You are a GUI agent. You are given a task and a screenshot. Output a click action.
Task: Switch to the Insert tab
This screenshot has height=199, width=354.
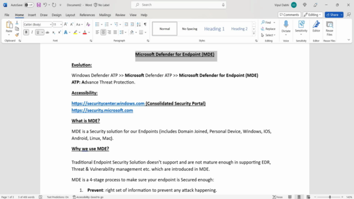tap(32, 15)
